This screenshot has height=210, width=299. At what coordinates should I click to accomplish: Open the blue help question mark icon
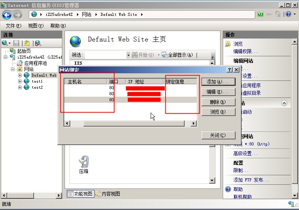click(289, 14)
